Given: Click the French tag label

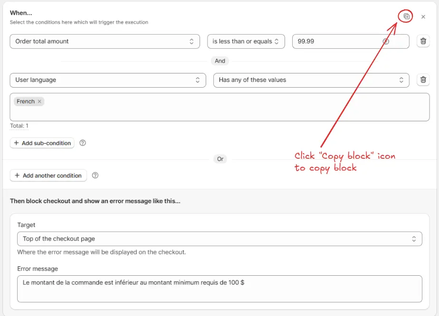Looking at the screenshot, I should [26, 101].
